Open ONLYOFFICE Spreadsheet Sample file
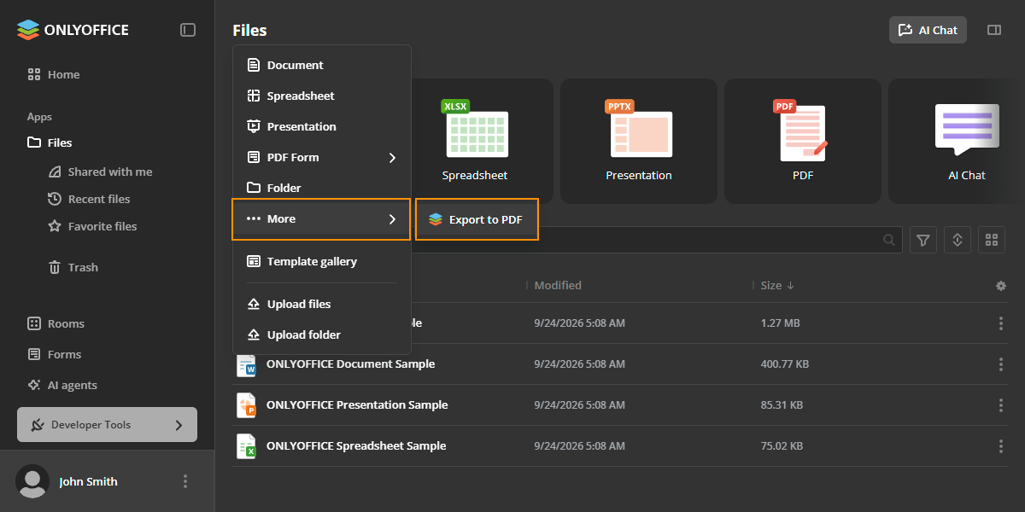Image resolution: width=1025 pixels, height=512 pixels. [356, 445]
